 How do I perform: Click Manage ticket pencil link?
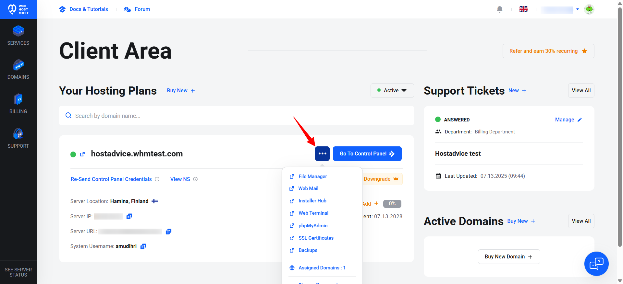[x=568, y=120]
